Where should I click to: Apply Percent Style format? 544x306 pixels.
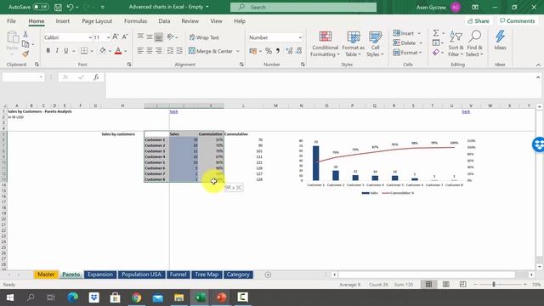point(269,51)
